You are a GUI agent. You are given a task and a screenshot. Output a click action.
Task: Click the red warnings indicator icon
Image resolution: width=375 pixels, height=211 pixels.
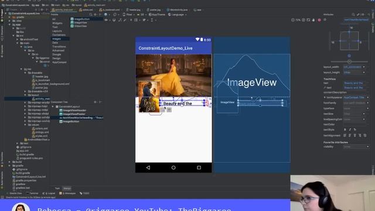coord(319,20)
